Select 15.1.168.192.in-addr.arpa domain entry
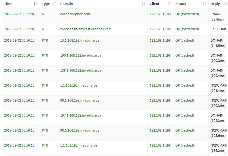The height and width of the screenshot is (156, 228). coord(80,41)
